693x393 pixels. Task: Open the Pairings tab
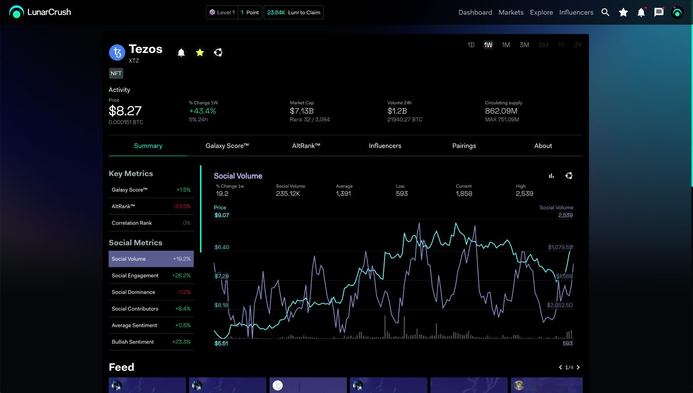click(x=464, y=146)
